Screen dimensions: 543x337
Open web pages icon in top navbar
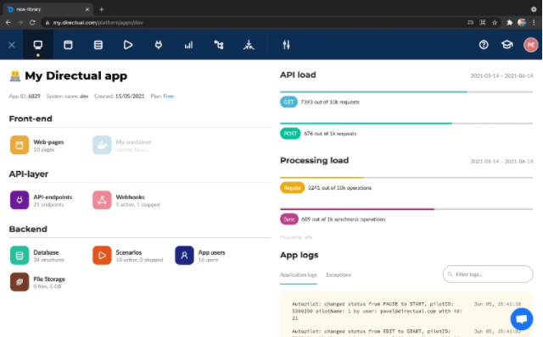[x=68, y=45]
